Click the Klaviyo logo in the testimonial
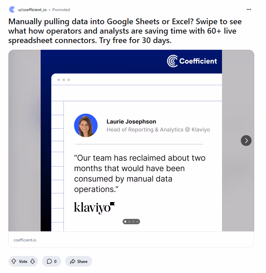Image resolution: width=266 pixels, height=273 pixels. click(x=94, y=207)
